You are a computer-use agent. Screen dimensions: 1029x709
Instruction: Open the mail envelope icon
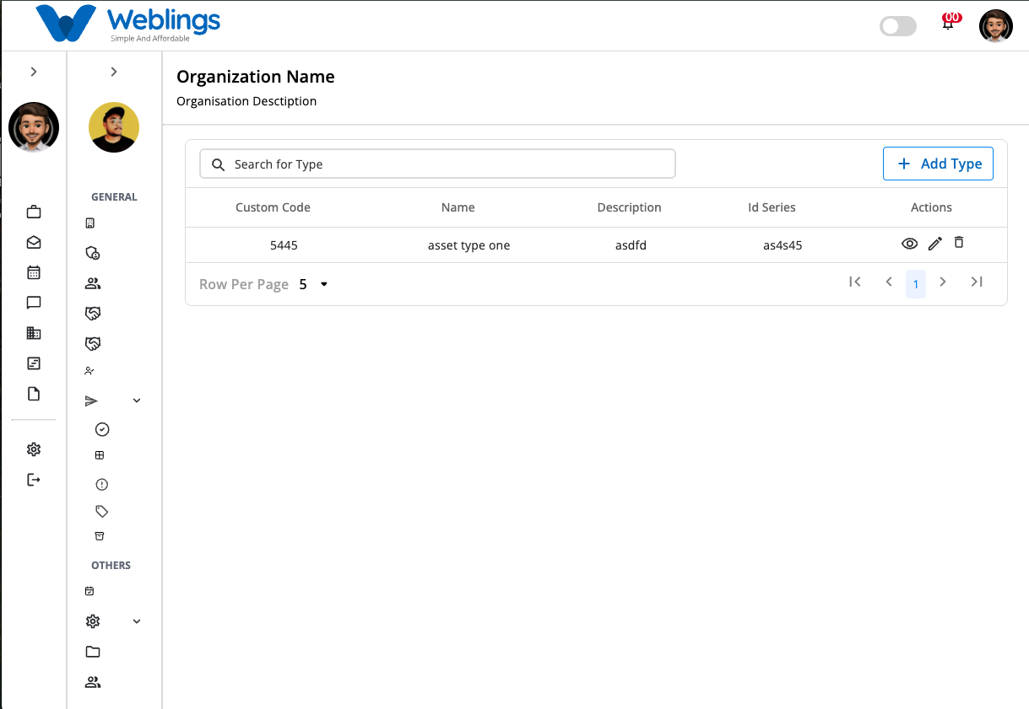[x=34, y=242]
